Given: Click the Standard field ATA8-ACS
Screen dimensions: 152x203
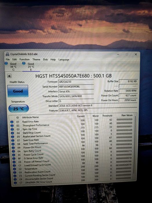Looking at the screenshot, I should point(98,106).
